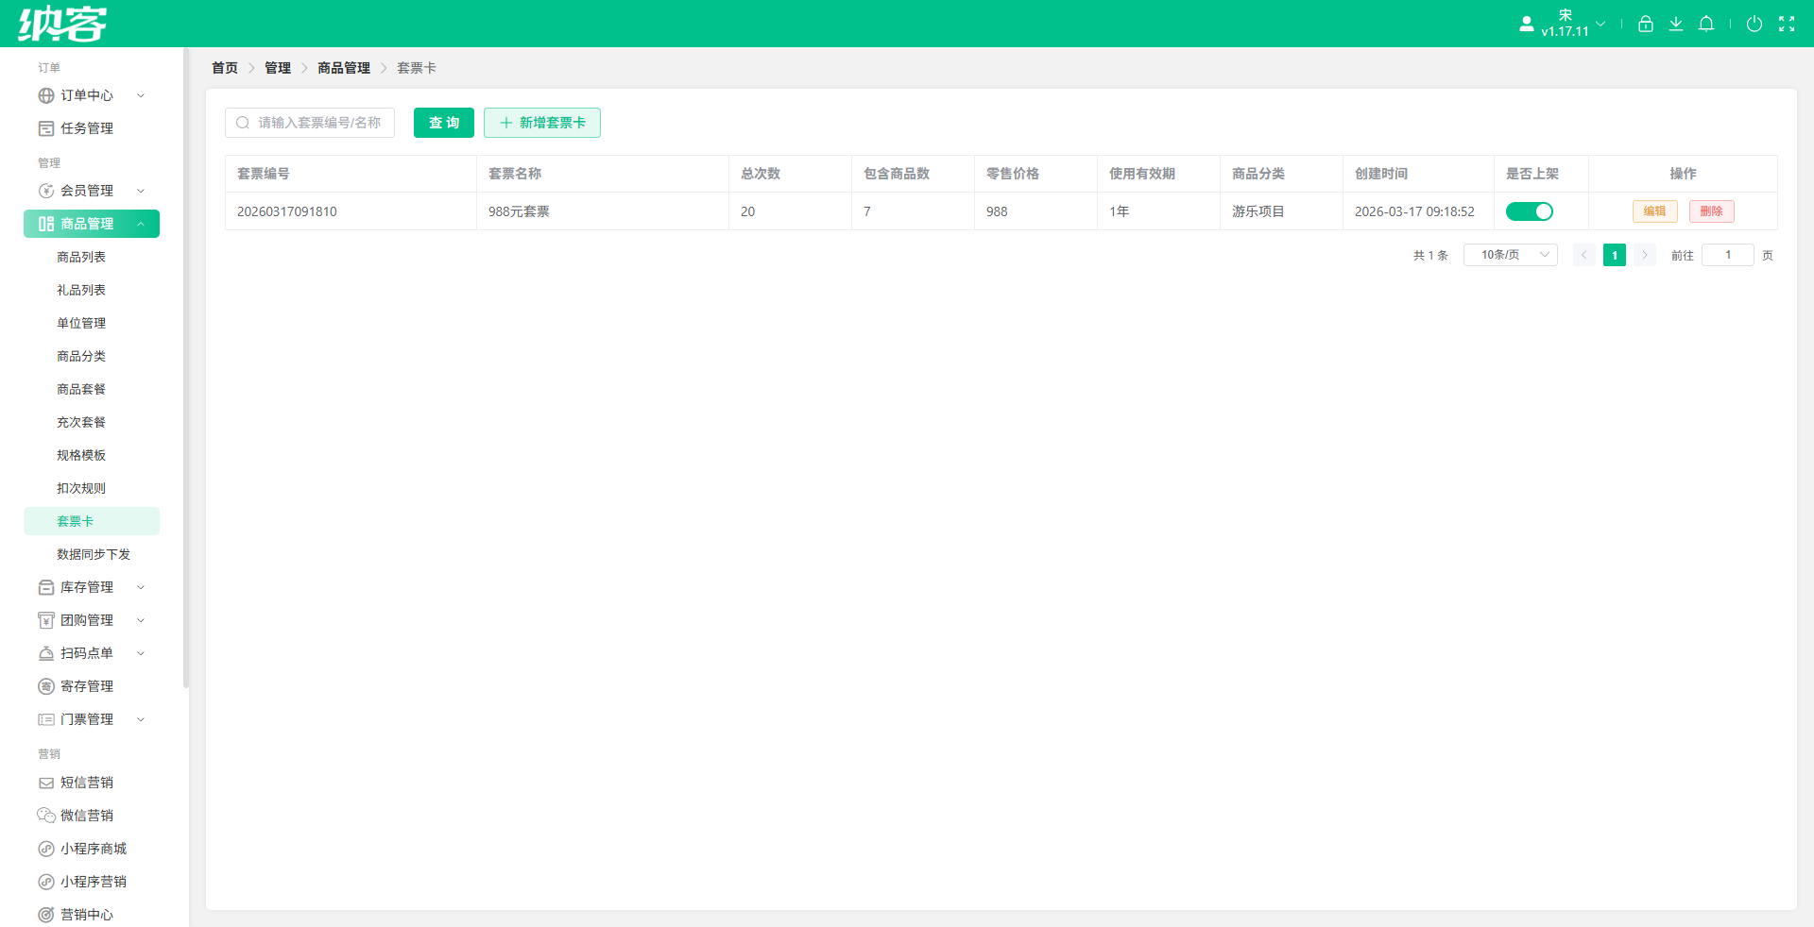
Task: Click pagination page 1 button
Action: pyautogui.click(x=1614, y=255)
